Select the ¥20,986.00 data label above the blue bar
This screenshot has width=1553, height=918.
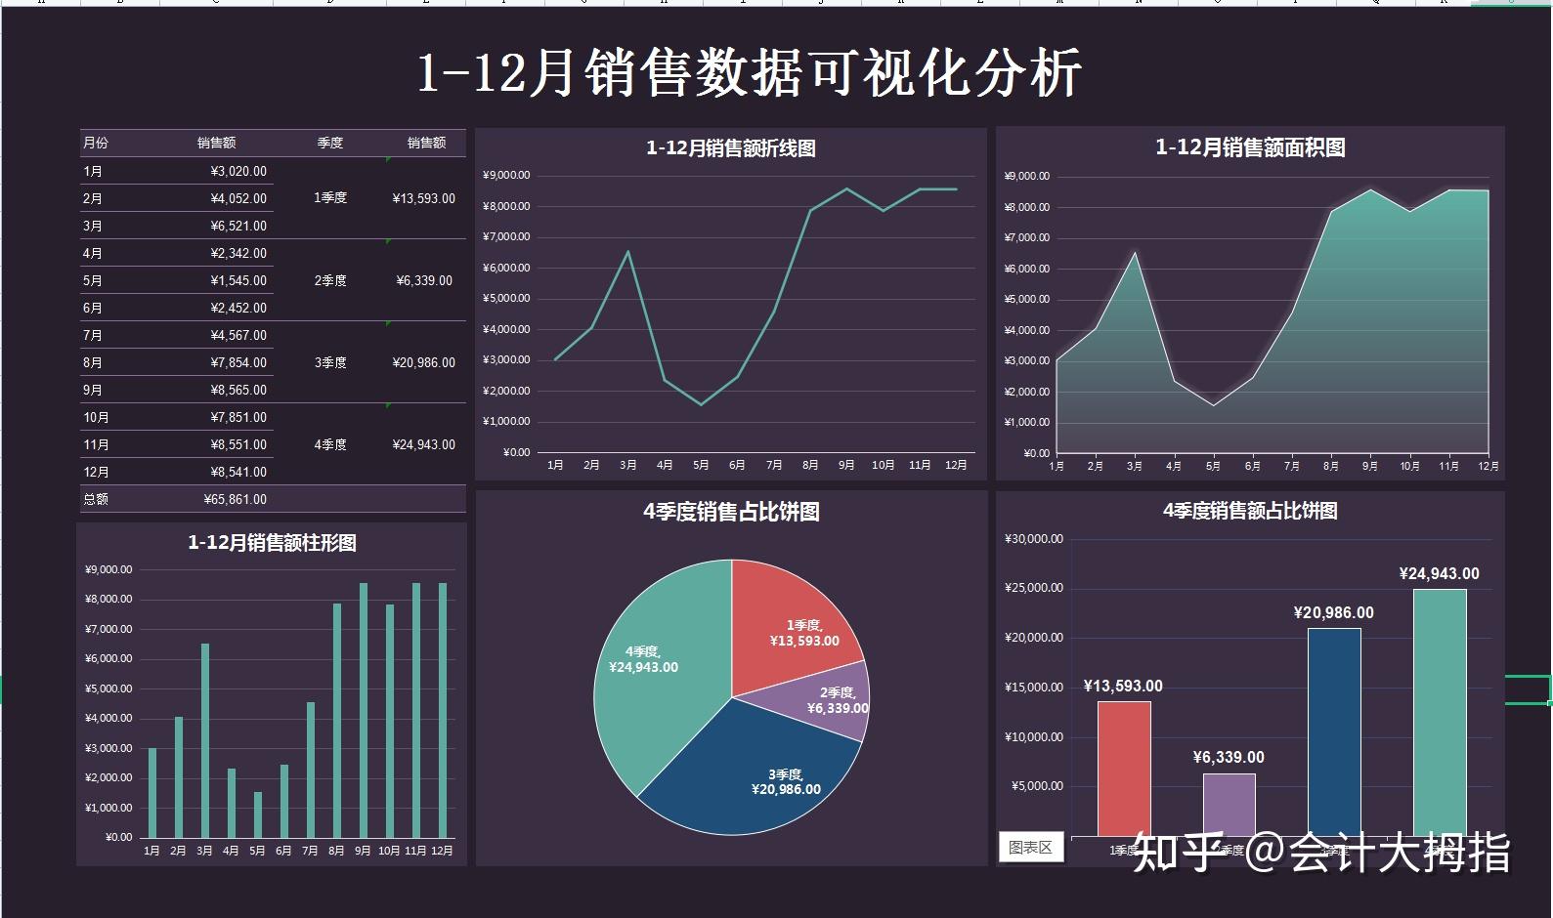point(1333,613)
